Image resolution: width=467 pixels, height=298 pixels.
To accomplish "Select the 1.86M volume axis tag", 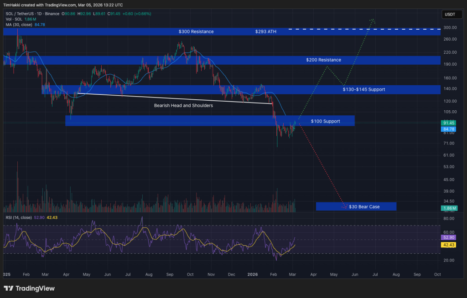I will click(449, 208).
